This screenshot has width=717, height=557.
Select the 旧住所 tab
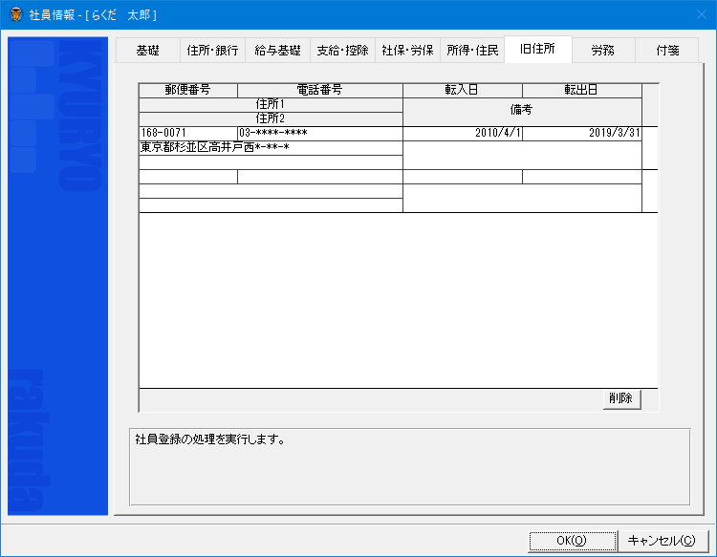click(537, 49)
